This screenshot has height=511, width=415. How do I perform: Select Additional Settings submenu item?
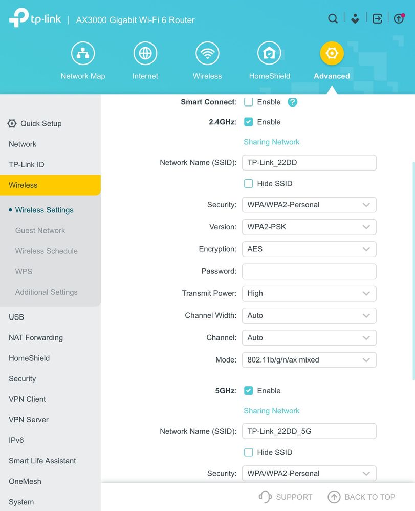pos(46,292)
